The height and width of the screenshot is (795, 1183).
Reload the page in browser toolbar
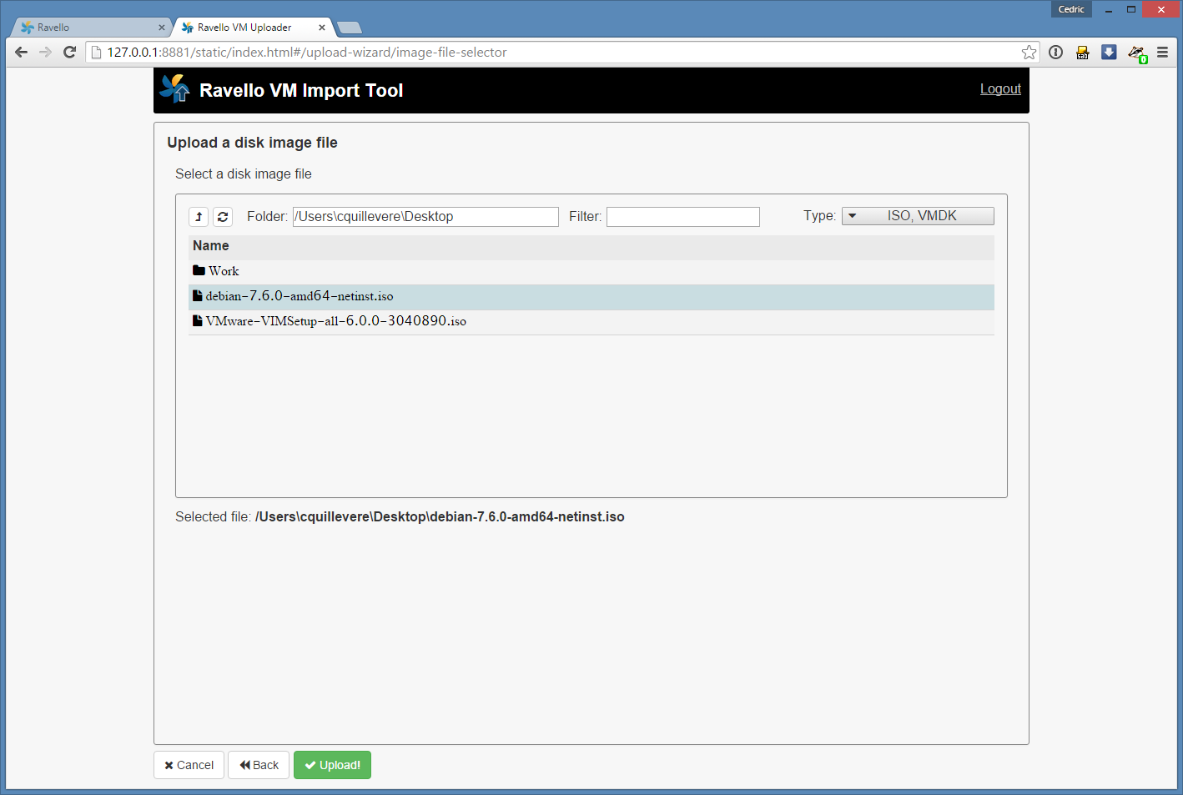[x=70, y=53]
